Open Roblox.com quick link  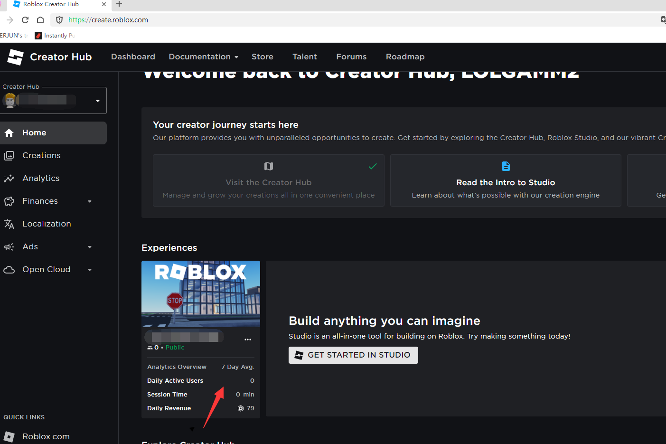click(x=46, y=437)
